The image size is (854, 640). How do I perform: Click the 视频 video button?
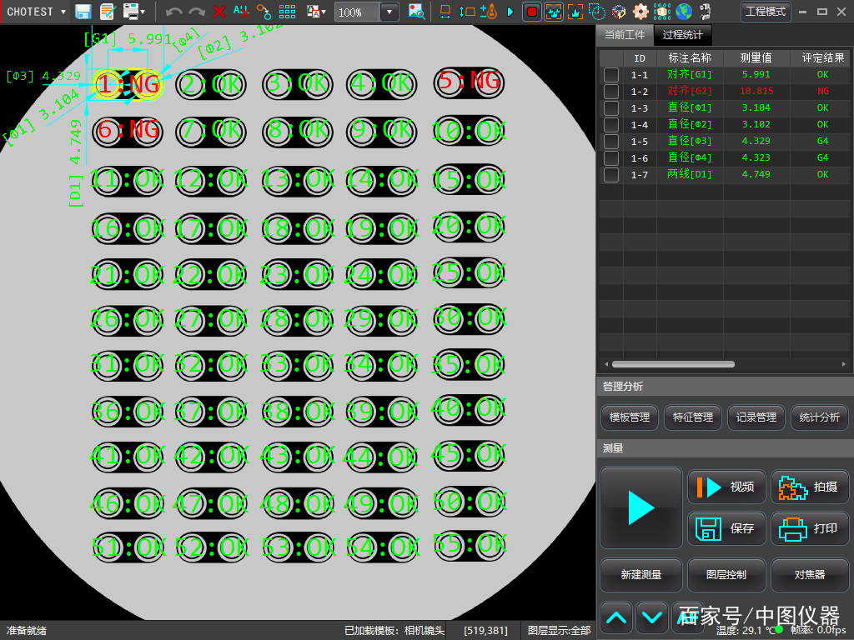[x=726, y=487]
